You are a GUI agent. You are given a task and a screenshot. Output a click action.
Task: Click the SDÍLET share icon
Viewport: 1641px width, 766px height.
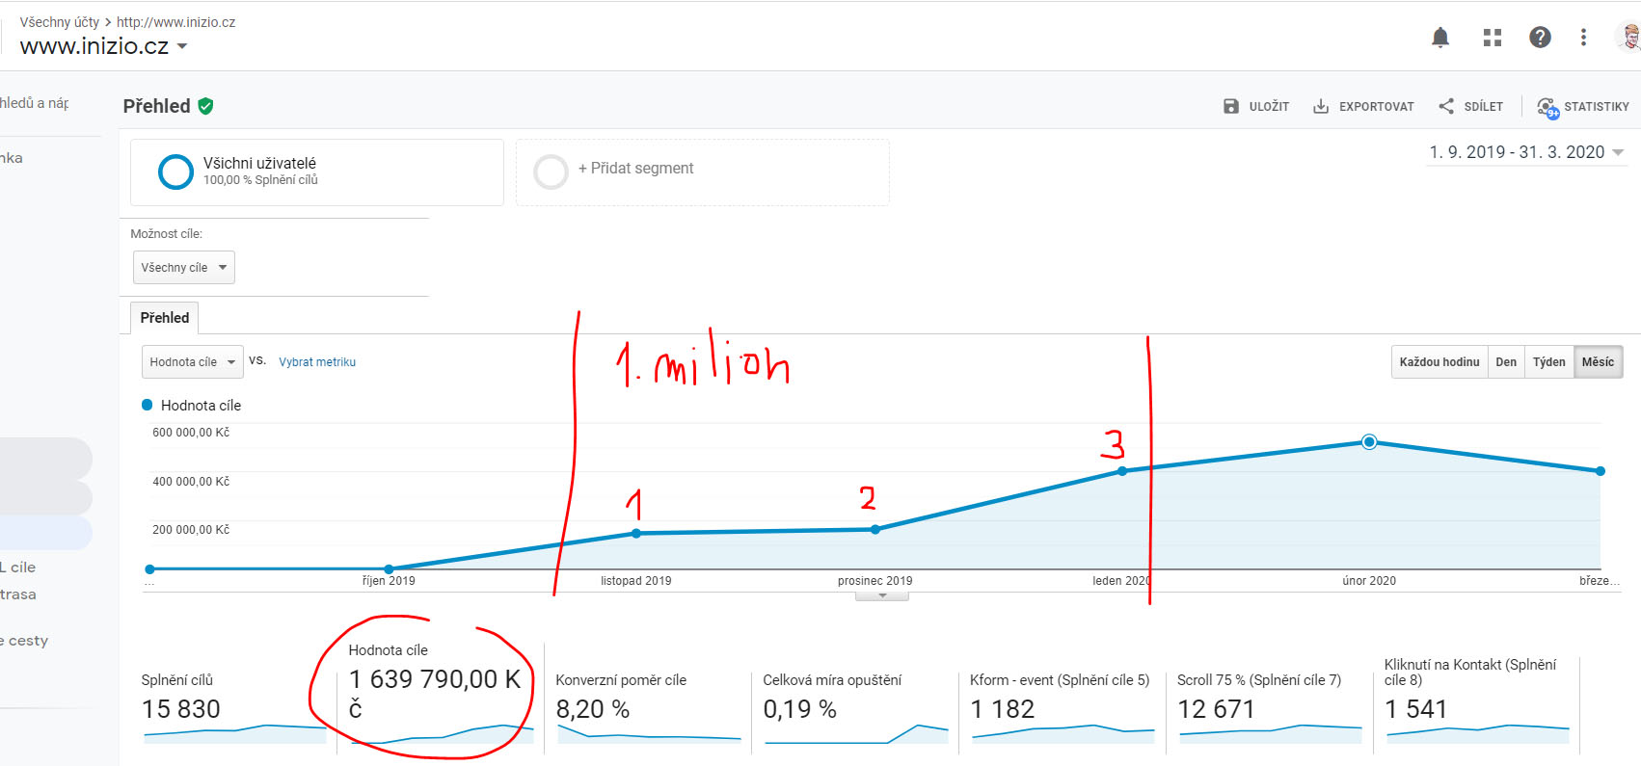1446,106
